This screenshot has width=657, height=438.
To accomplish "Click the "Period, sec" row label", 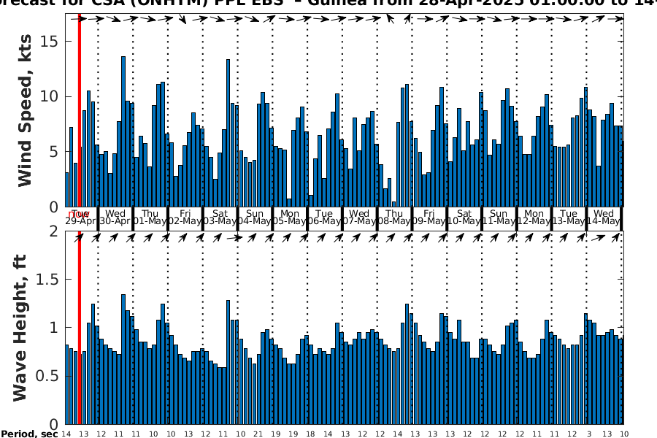I will [x=29, y=434].
